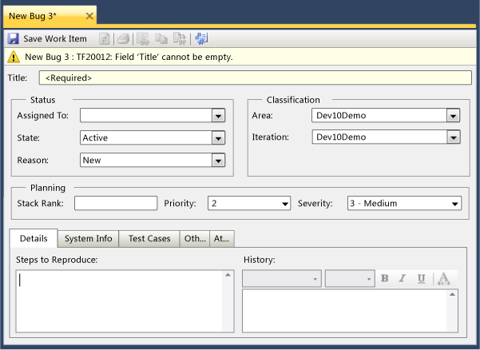The image size is (480, 350).
Task: Click the copy work item icon
Action: (x=161, y=38)
